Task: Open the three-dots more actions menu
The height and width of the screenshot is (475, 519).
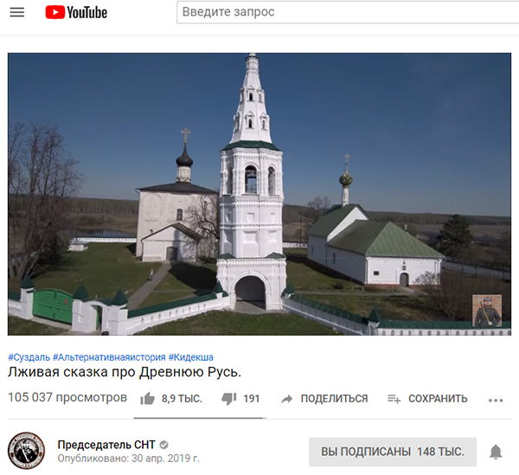Action: (x=496, y=401)
